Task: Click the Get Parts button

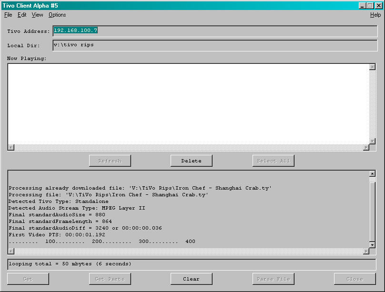Action: pyautogui.click(x=110, y=279)
